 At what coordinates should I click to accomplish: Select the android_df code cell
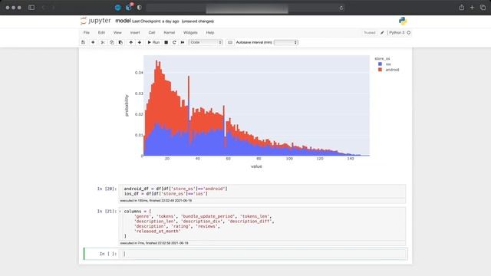(262, 191)
